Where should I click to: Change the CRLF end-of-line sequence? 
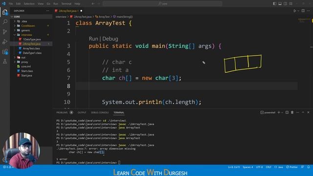pyautogui.click(x=268, y=167)
